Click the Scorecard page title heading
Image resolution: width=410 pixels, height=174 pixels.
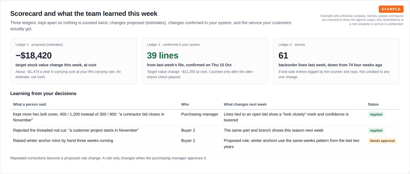coord(84,14)
